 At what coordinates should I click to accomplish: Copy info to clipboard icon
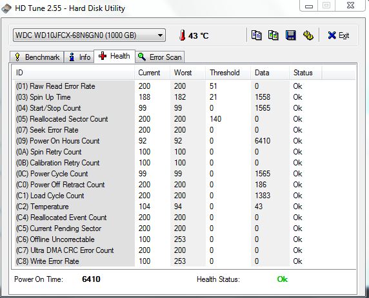coord(256,35)
